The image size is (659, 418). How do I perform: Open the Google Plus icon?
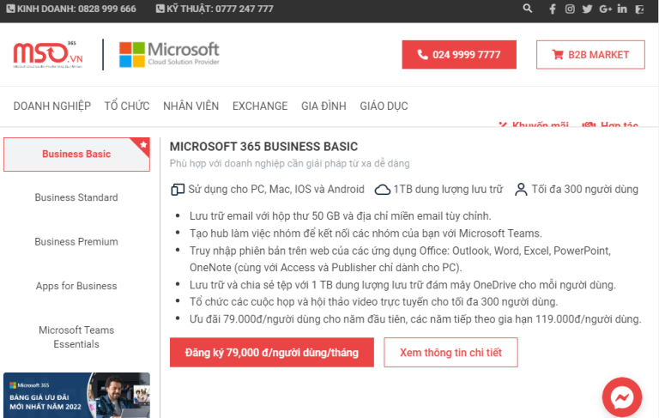pyautogui.click(x=605, y=9)
